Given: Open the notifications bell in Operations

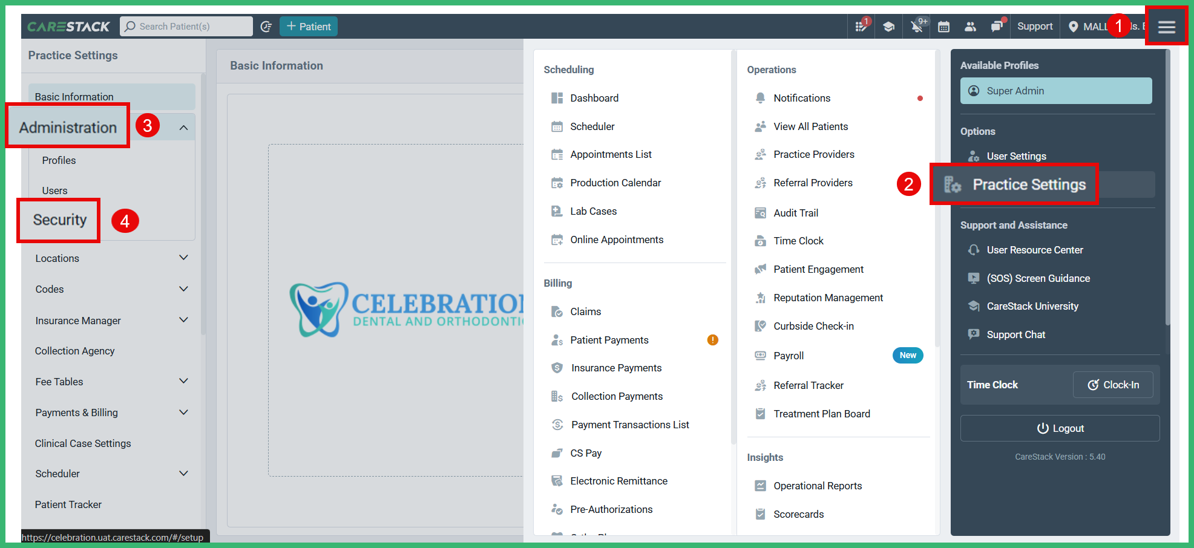Looking at the screenshot, I should click(x=759, y=97).
